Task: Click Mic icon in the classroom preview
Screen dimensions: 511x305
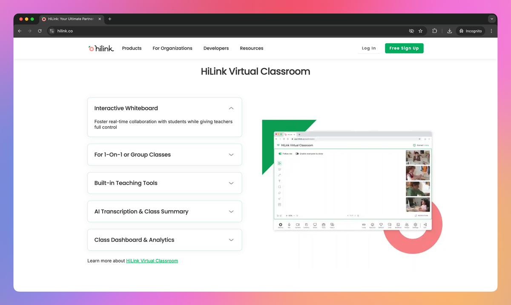Action: [289, 225]
